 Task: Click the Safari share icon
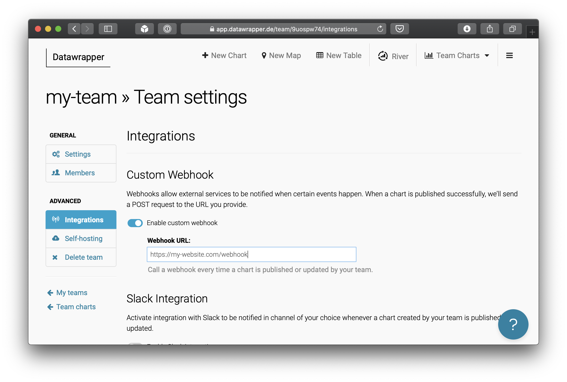(490, 29)
